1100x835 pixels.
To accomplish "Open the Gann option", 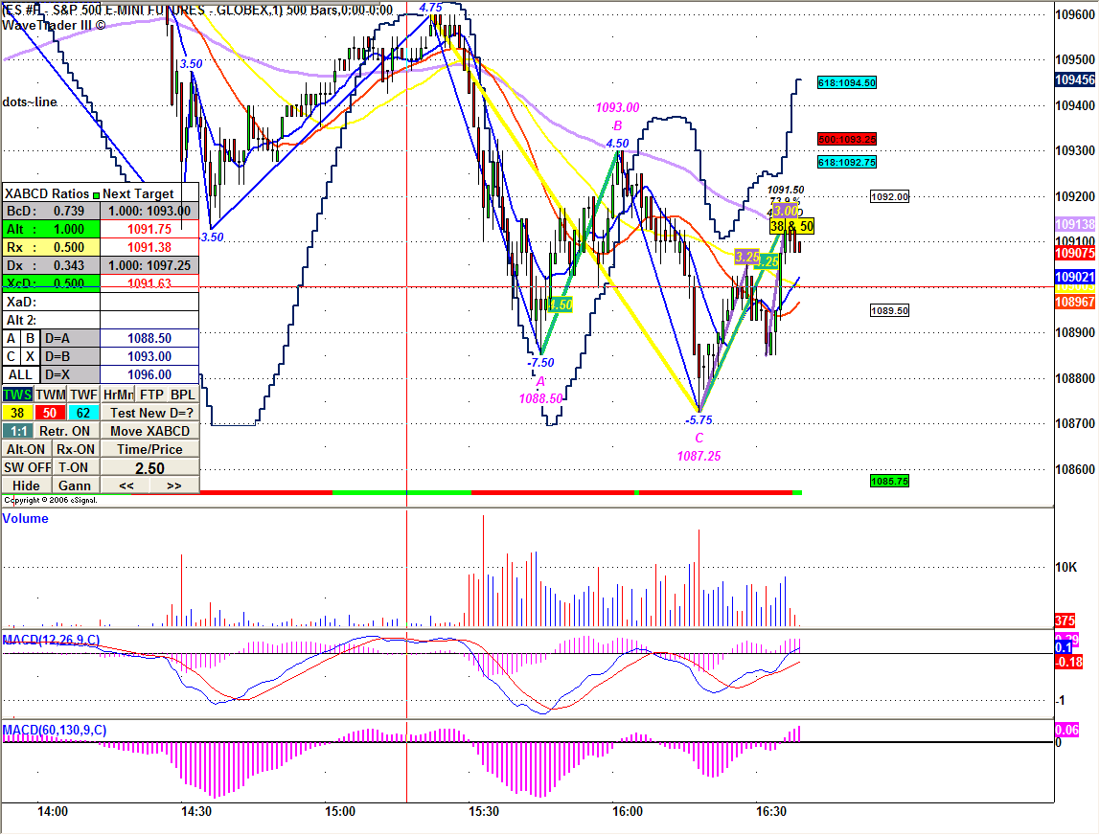I will (x=75, y=485).
